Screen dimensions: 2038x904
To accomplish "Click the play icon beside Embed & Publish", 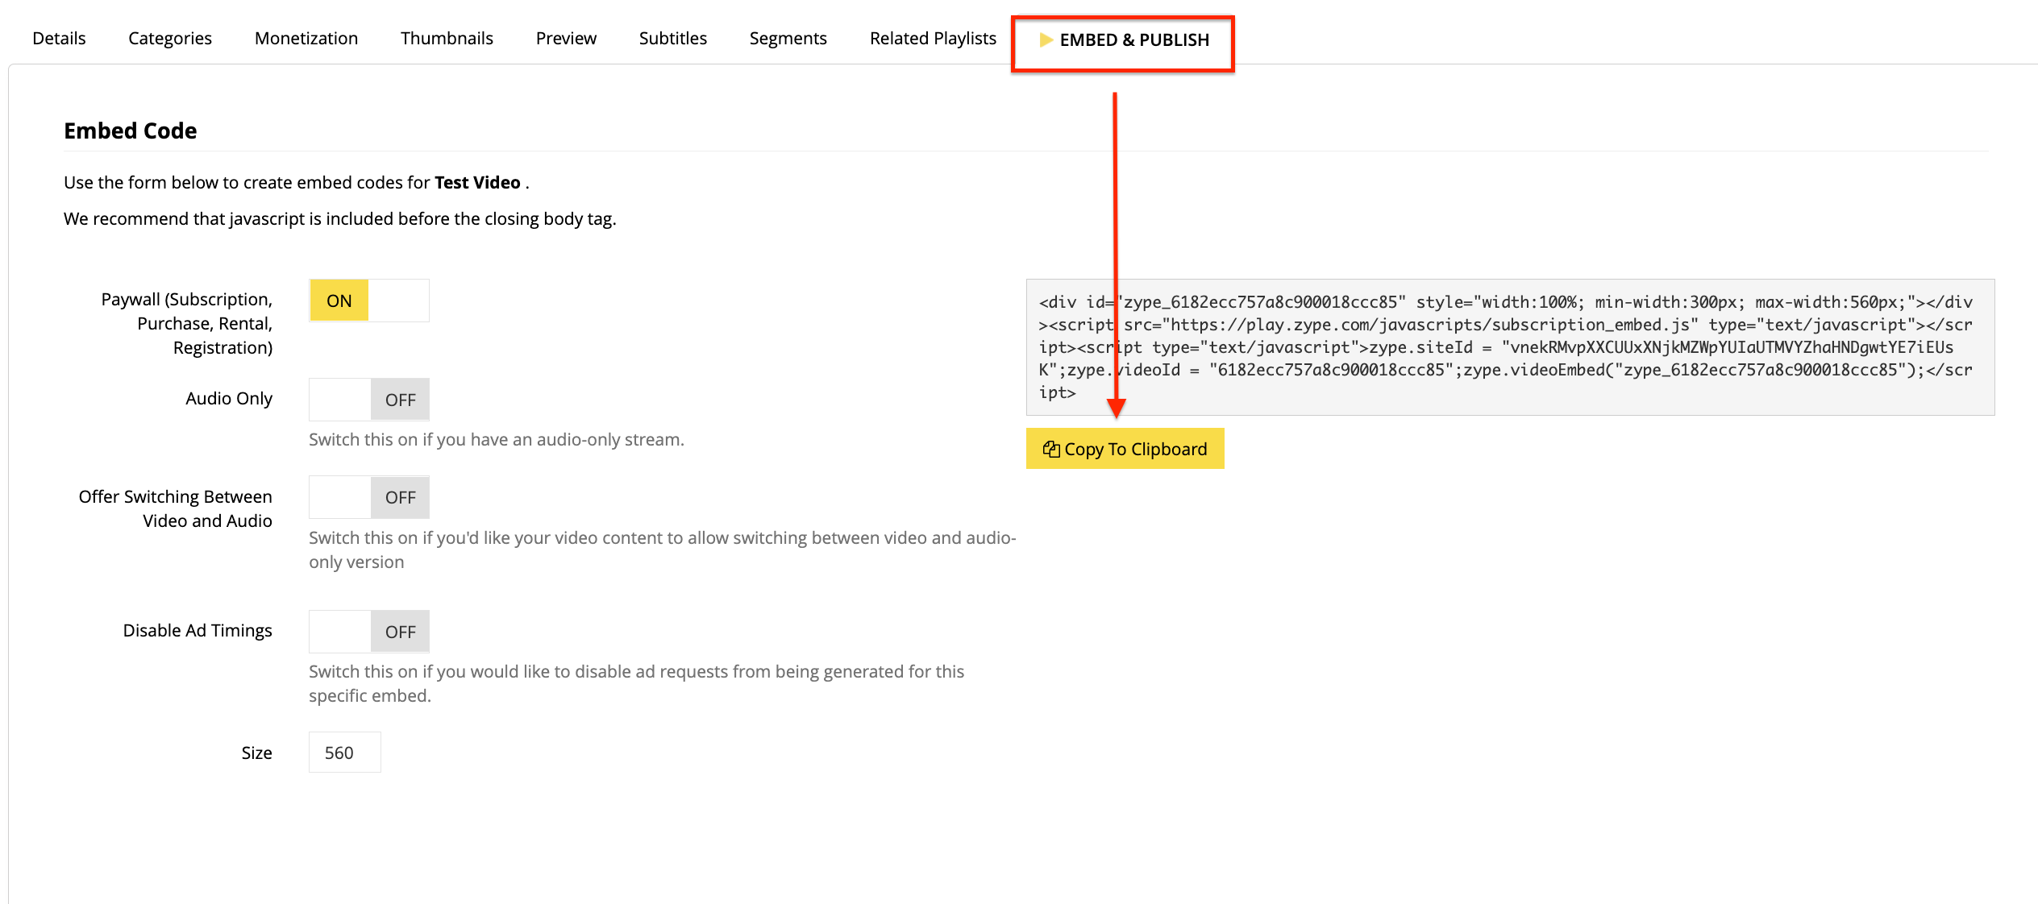I will [1046, 39].
